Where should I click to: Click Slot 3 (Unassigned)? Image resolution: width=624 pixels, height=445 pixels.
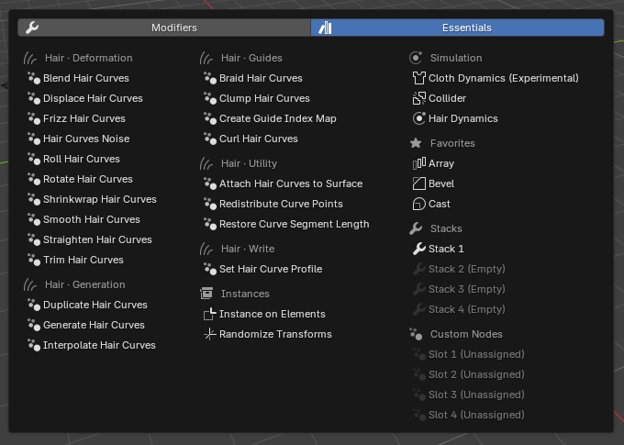pyautogui.click(x=476, y=395)
